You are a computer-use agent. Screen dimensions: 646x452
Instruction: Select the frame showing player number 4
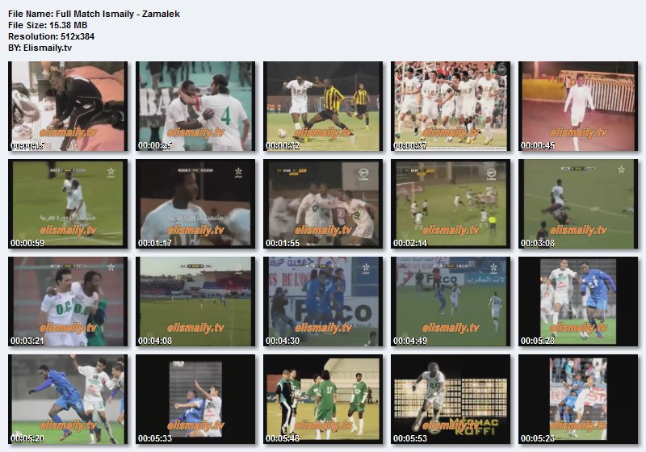pos(195,107)
